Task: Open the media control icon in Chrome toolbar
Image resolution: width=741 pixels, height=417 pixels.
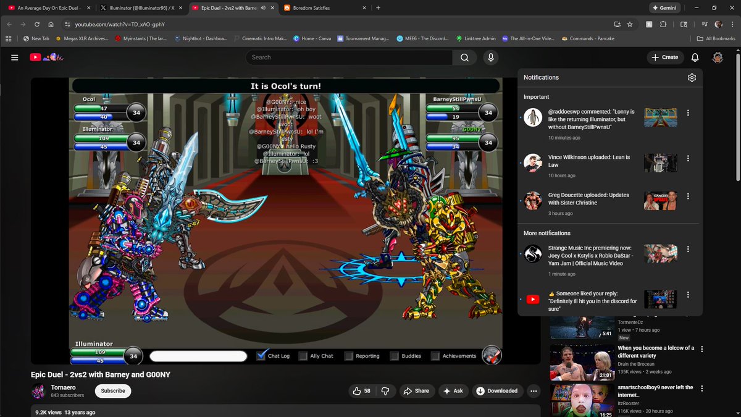Action: 705,24
